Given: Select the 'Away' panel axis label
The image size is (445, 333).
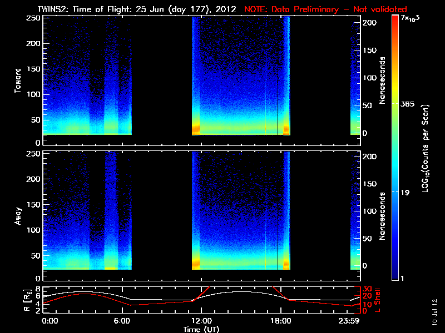Looking at the screenshot, I should tap(18, 214).
